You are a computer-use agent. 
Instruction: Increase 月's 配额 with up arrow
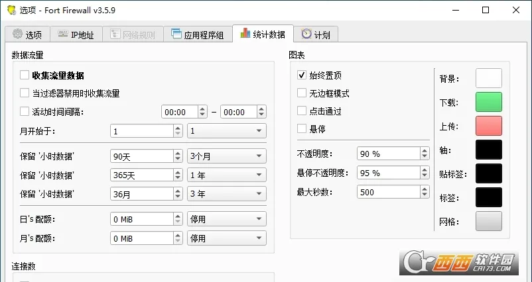[x=178, y=235]
